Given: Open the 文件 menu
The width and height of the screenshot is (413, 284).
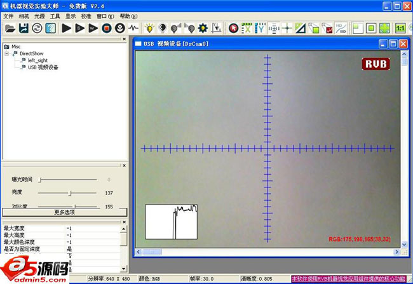Looking at the screenshot, I should [8, 16].
